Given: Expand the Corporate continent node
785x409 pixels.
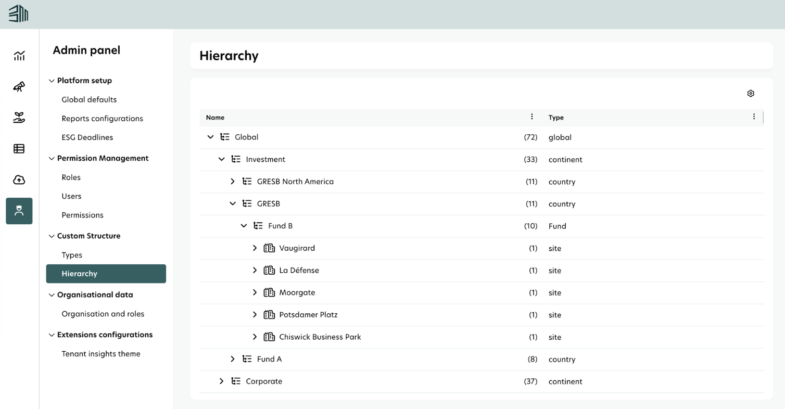Looking at the screenshot, I should (x=221, y=381).
